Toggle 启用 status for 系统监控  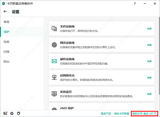tap(149, 94)
